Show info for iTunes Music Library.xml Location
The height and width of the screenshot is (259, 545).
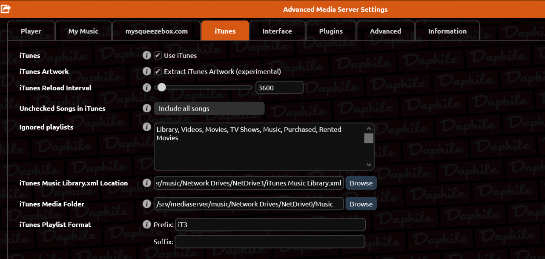(146, 183)
